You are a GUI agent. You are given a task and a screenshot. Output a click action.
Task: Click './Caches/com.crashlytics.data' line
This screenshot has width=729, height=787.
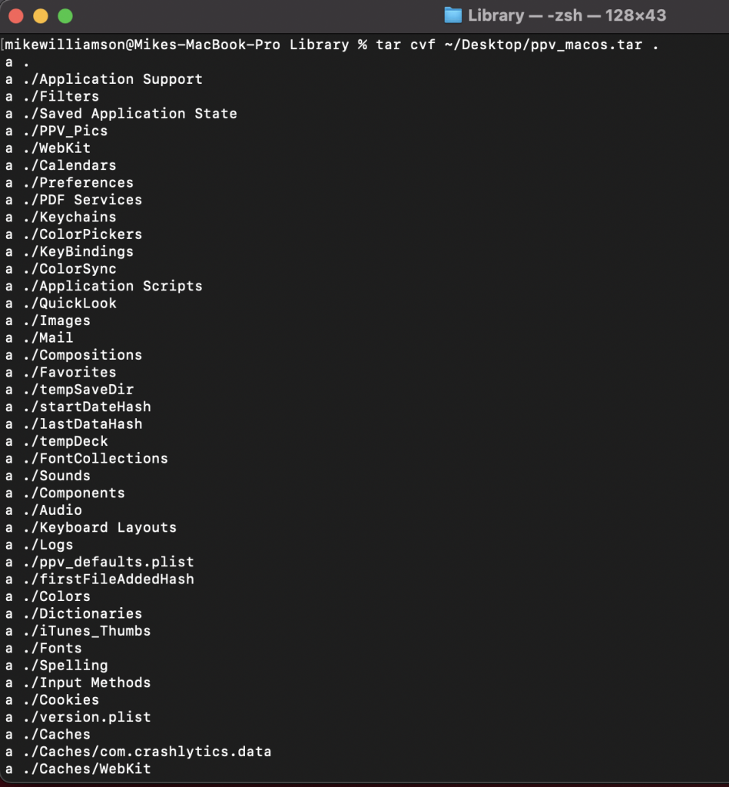click(x=146, y=752)
